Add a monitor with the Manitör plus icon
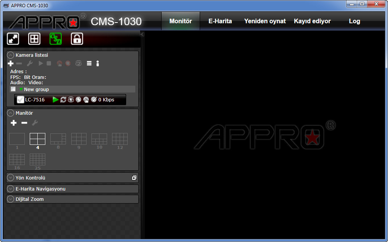This screenshot has width=388, height=242. click(14, 123)
